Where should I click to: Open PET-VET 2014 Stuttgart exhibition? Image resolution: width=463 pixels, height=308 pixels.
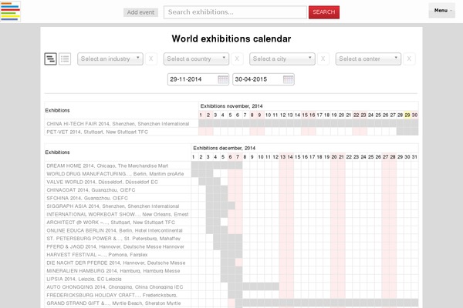(97, 132)
